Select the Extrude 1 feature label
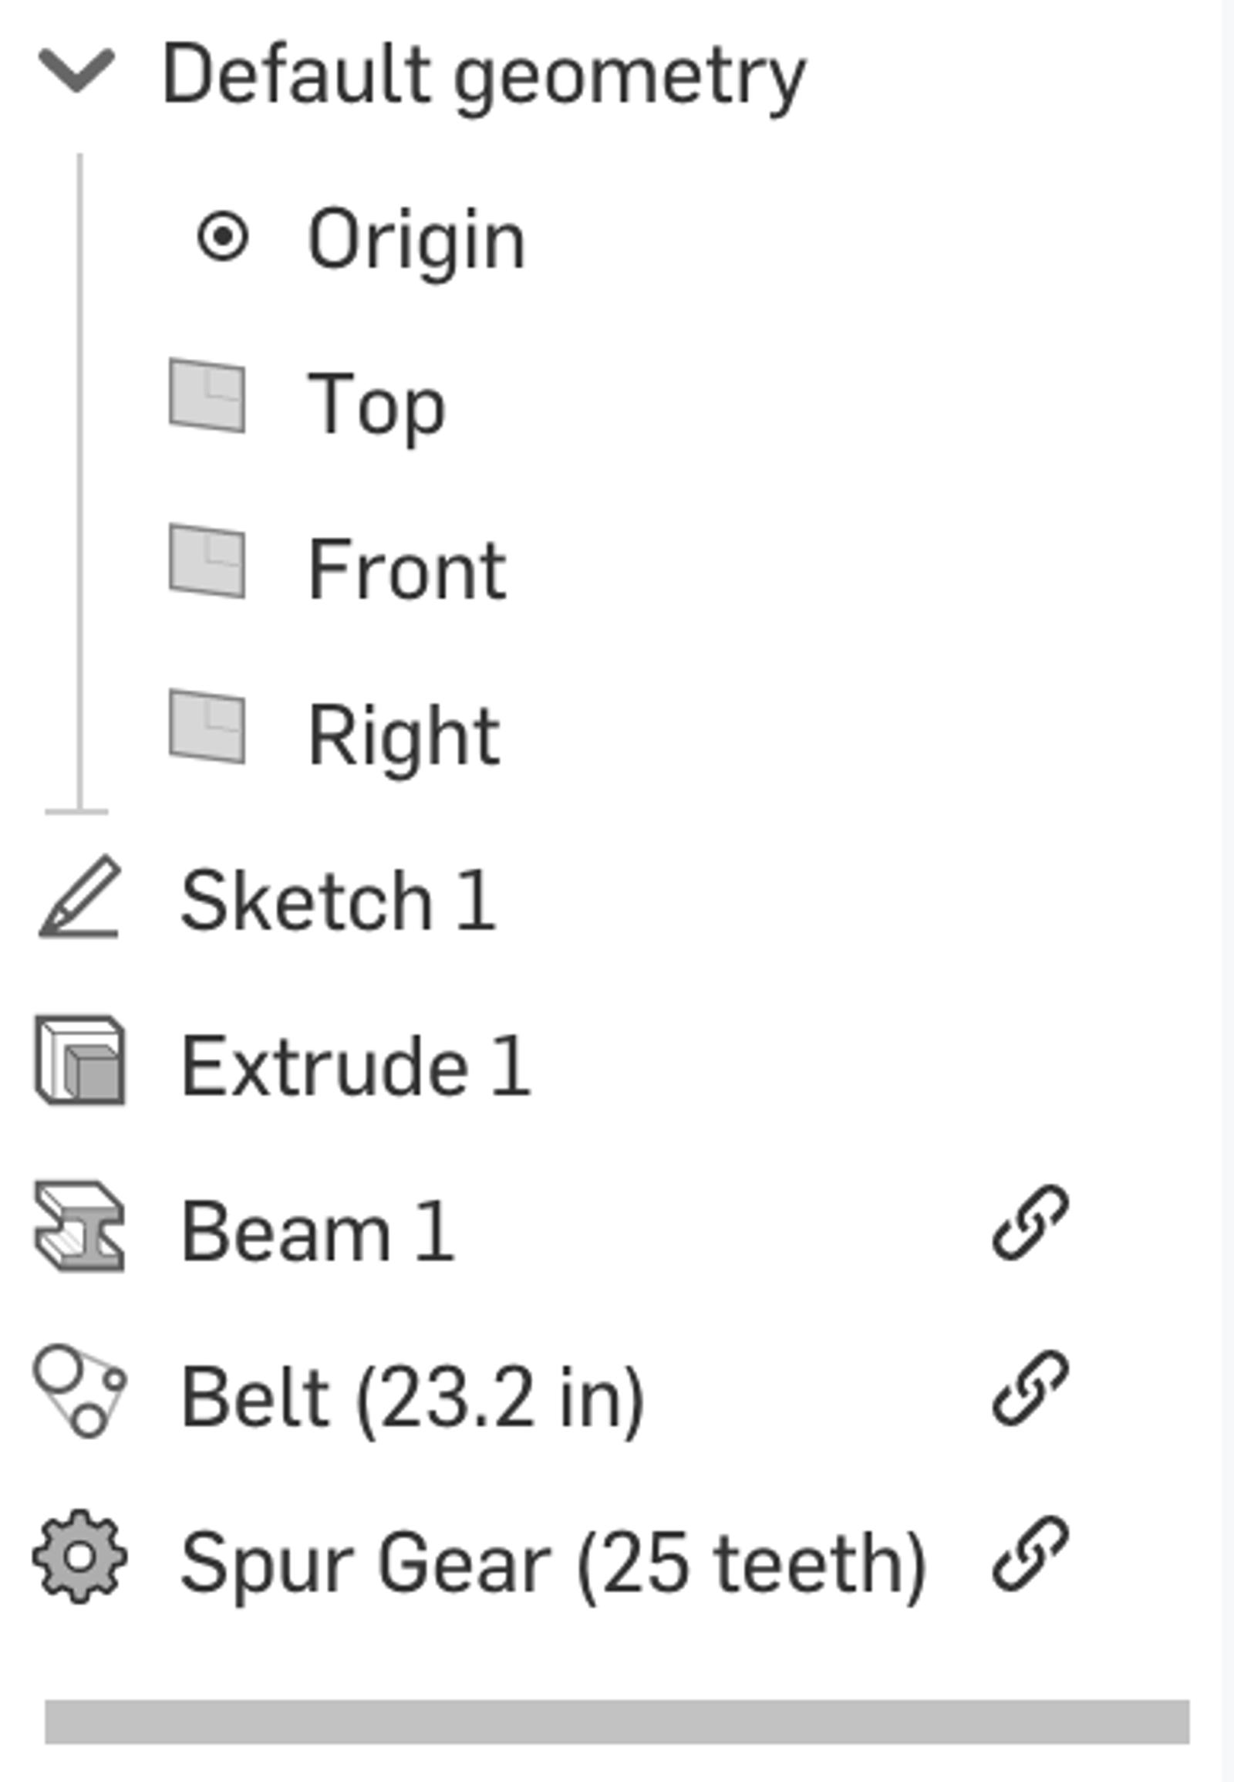The width and height of the screenshot is (1234, 1782). (x=355, y=1067)
